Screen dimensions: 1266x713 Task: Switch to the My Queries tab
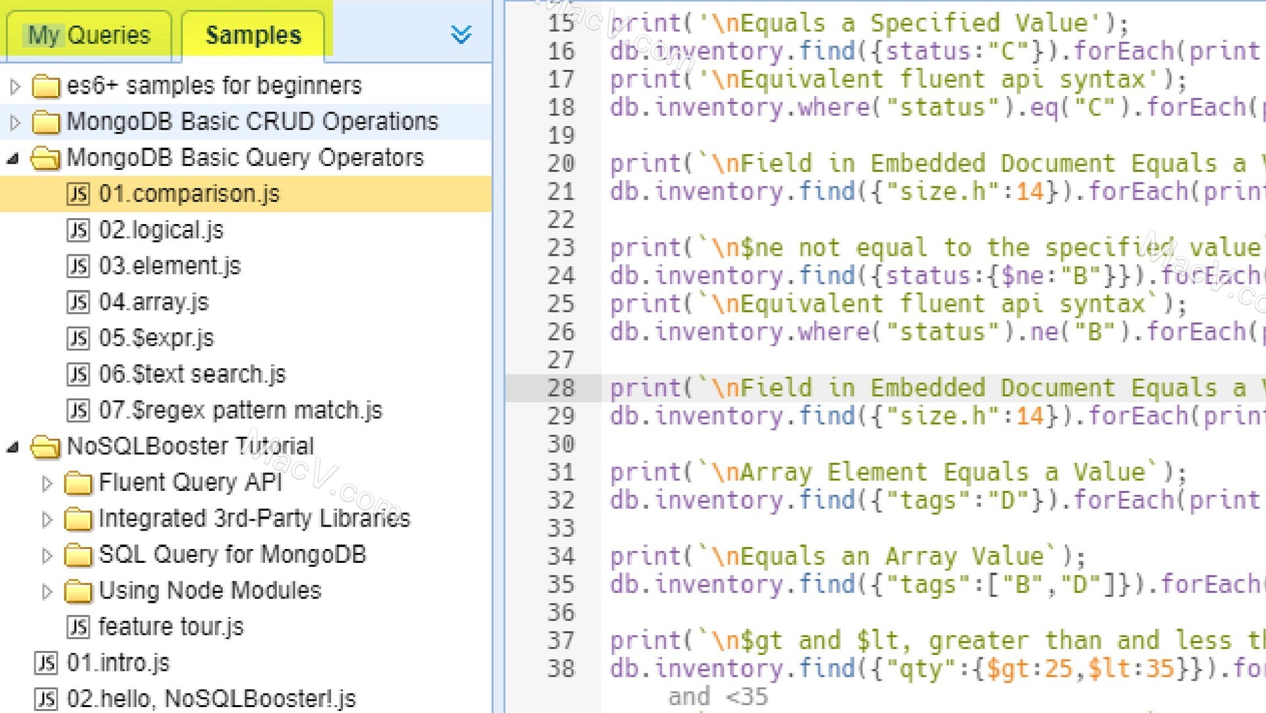point(89,34)
